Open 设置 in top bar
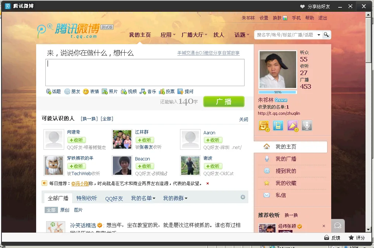Viewport: 374px width, 248px height. coord(264,18)
